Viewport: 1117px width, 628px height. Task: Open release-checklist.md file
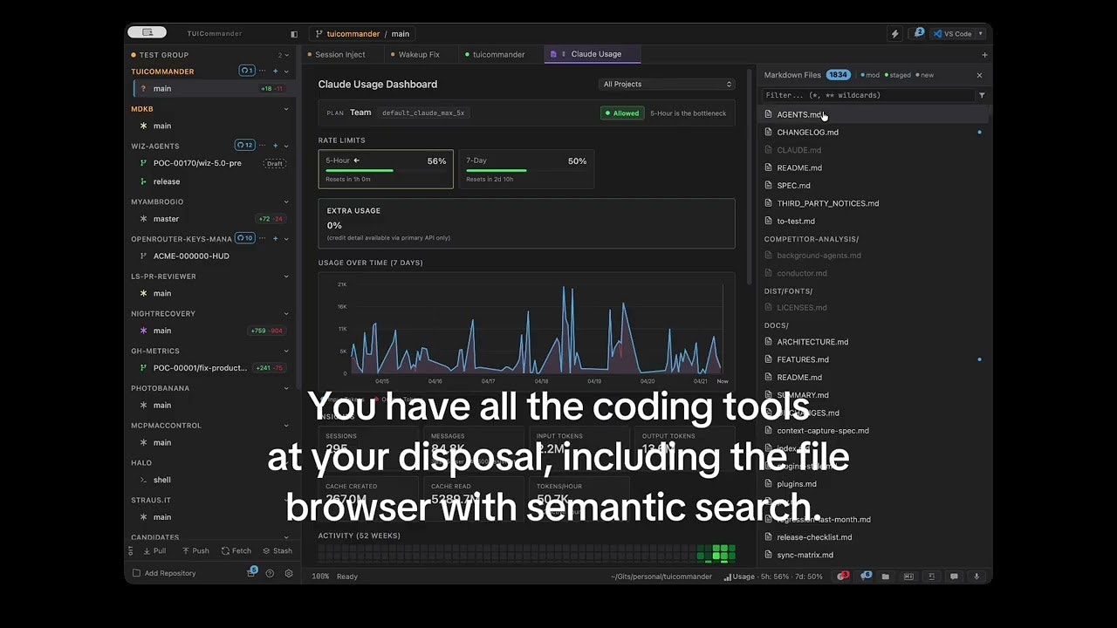tap(873, 537)
